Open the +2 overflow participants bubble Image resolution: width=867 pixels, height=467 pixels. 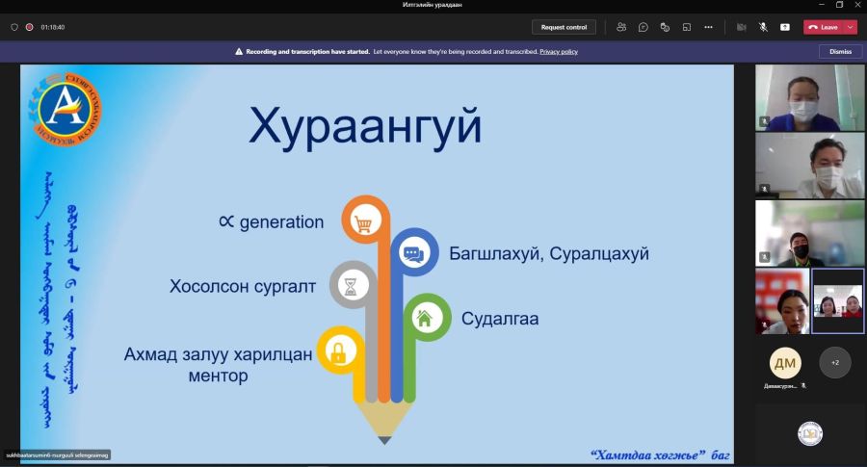(x=835, y=363)
